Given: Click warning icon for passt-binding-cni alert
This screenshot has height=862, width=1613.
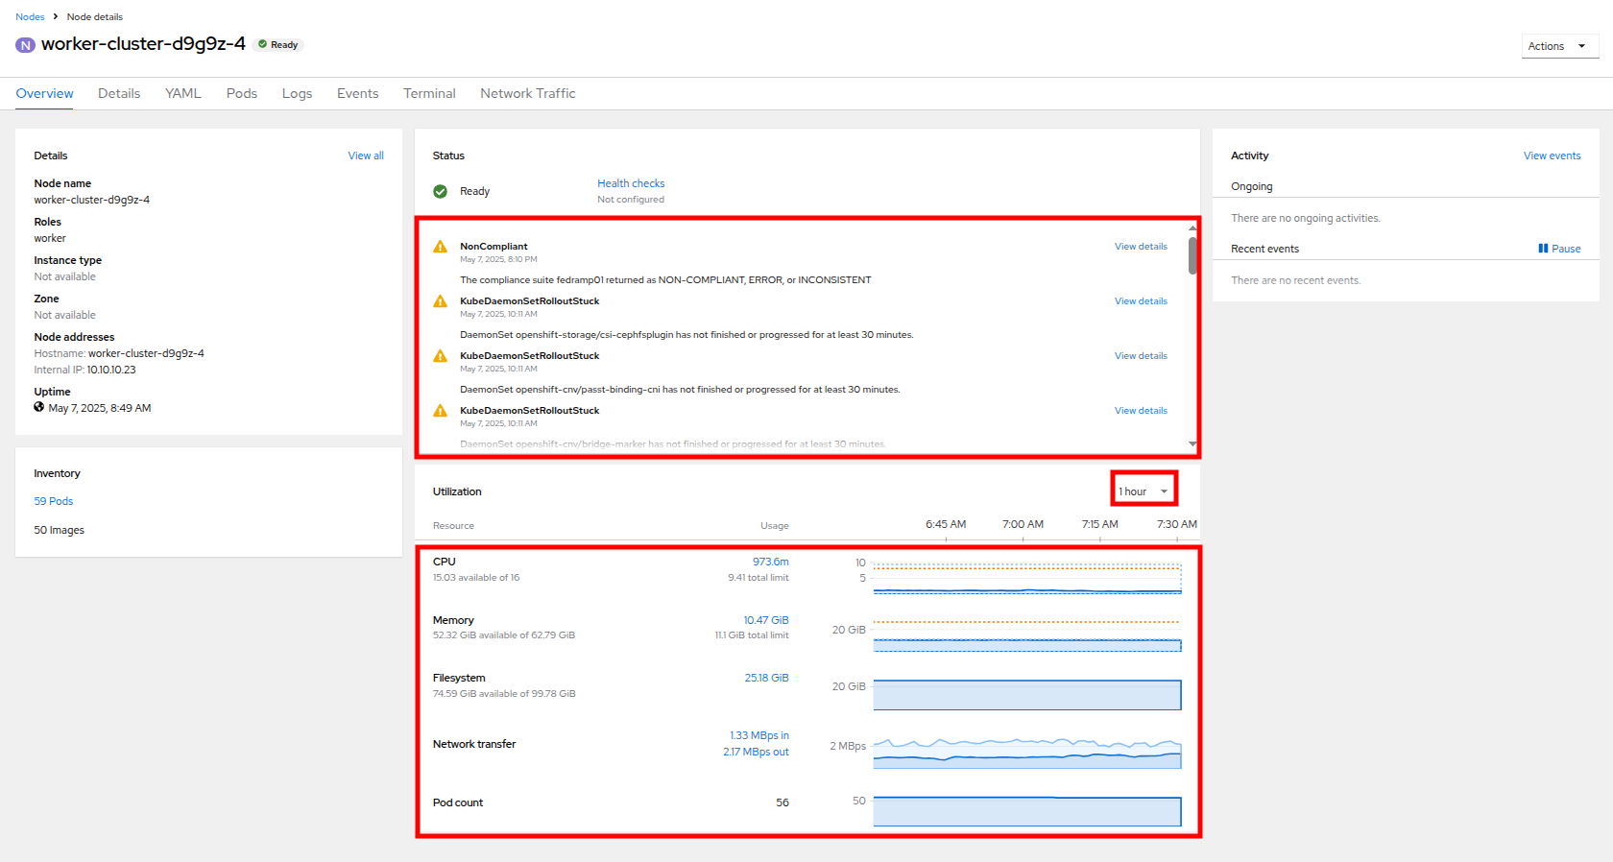Looking at the screenshot, I should click(440, 356).
